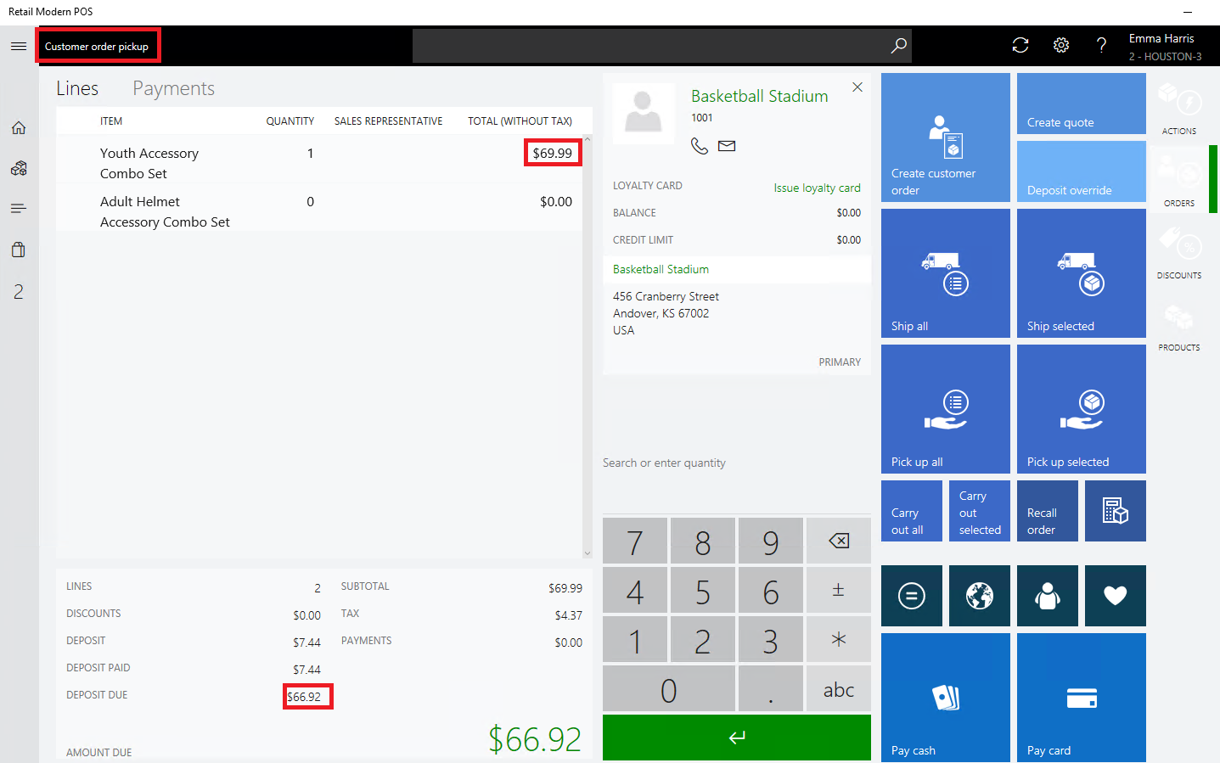Click the refresh sync icon

[x=1020, y=46]
